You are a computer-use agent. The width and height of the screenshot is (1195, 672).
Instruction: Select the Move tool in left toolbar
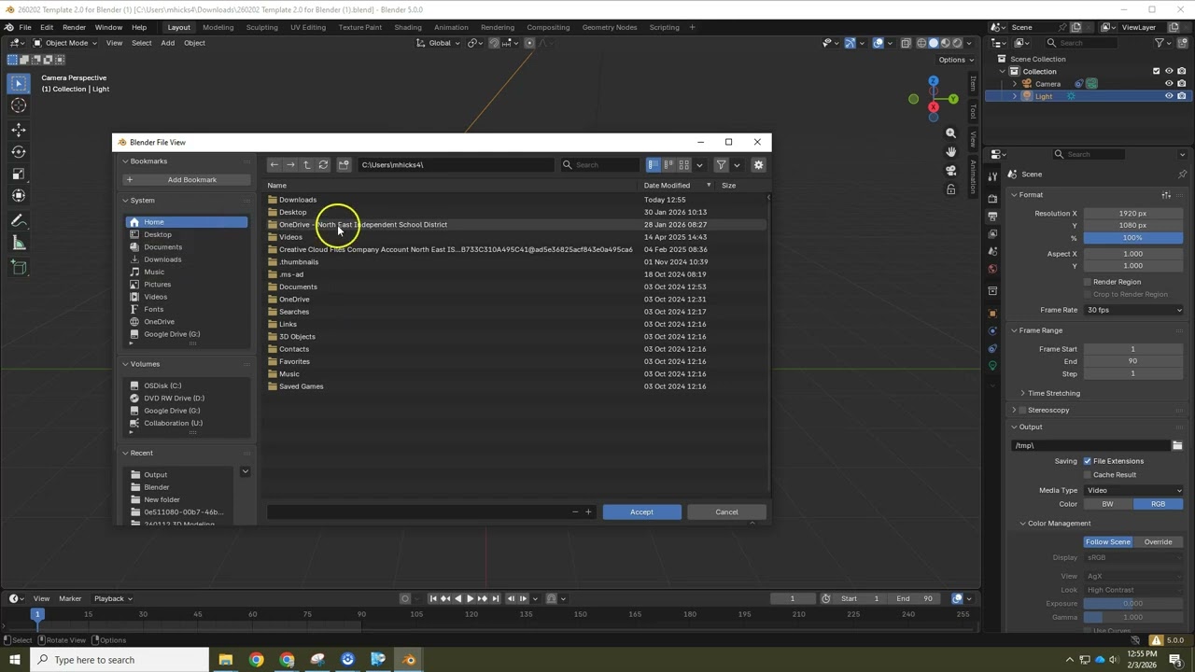19,130
